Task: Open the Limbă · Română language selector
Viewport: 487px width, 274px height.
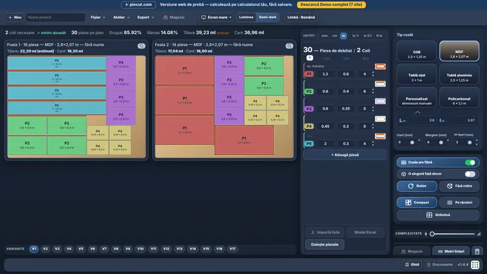Action: point(301,18)
